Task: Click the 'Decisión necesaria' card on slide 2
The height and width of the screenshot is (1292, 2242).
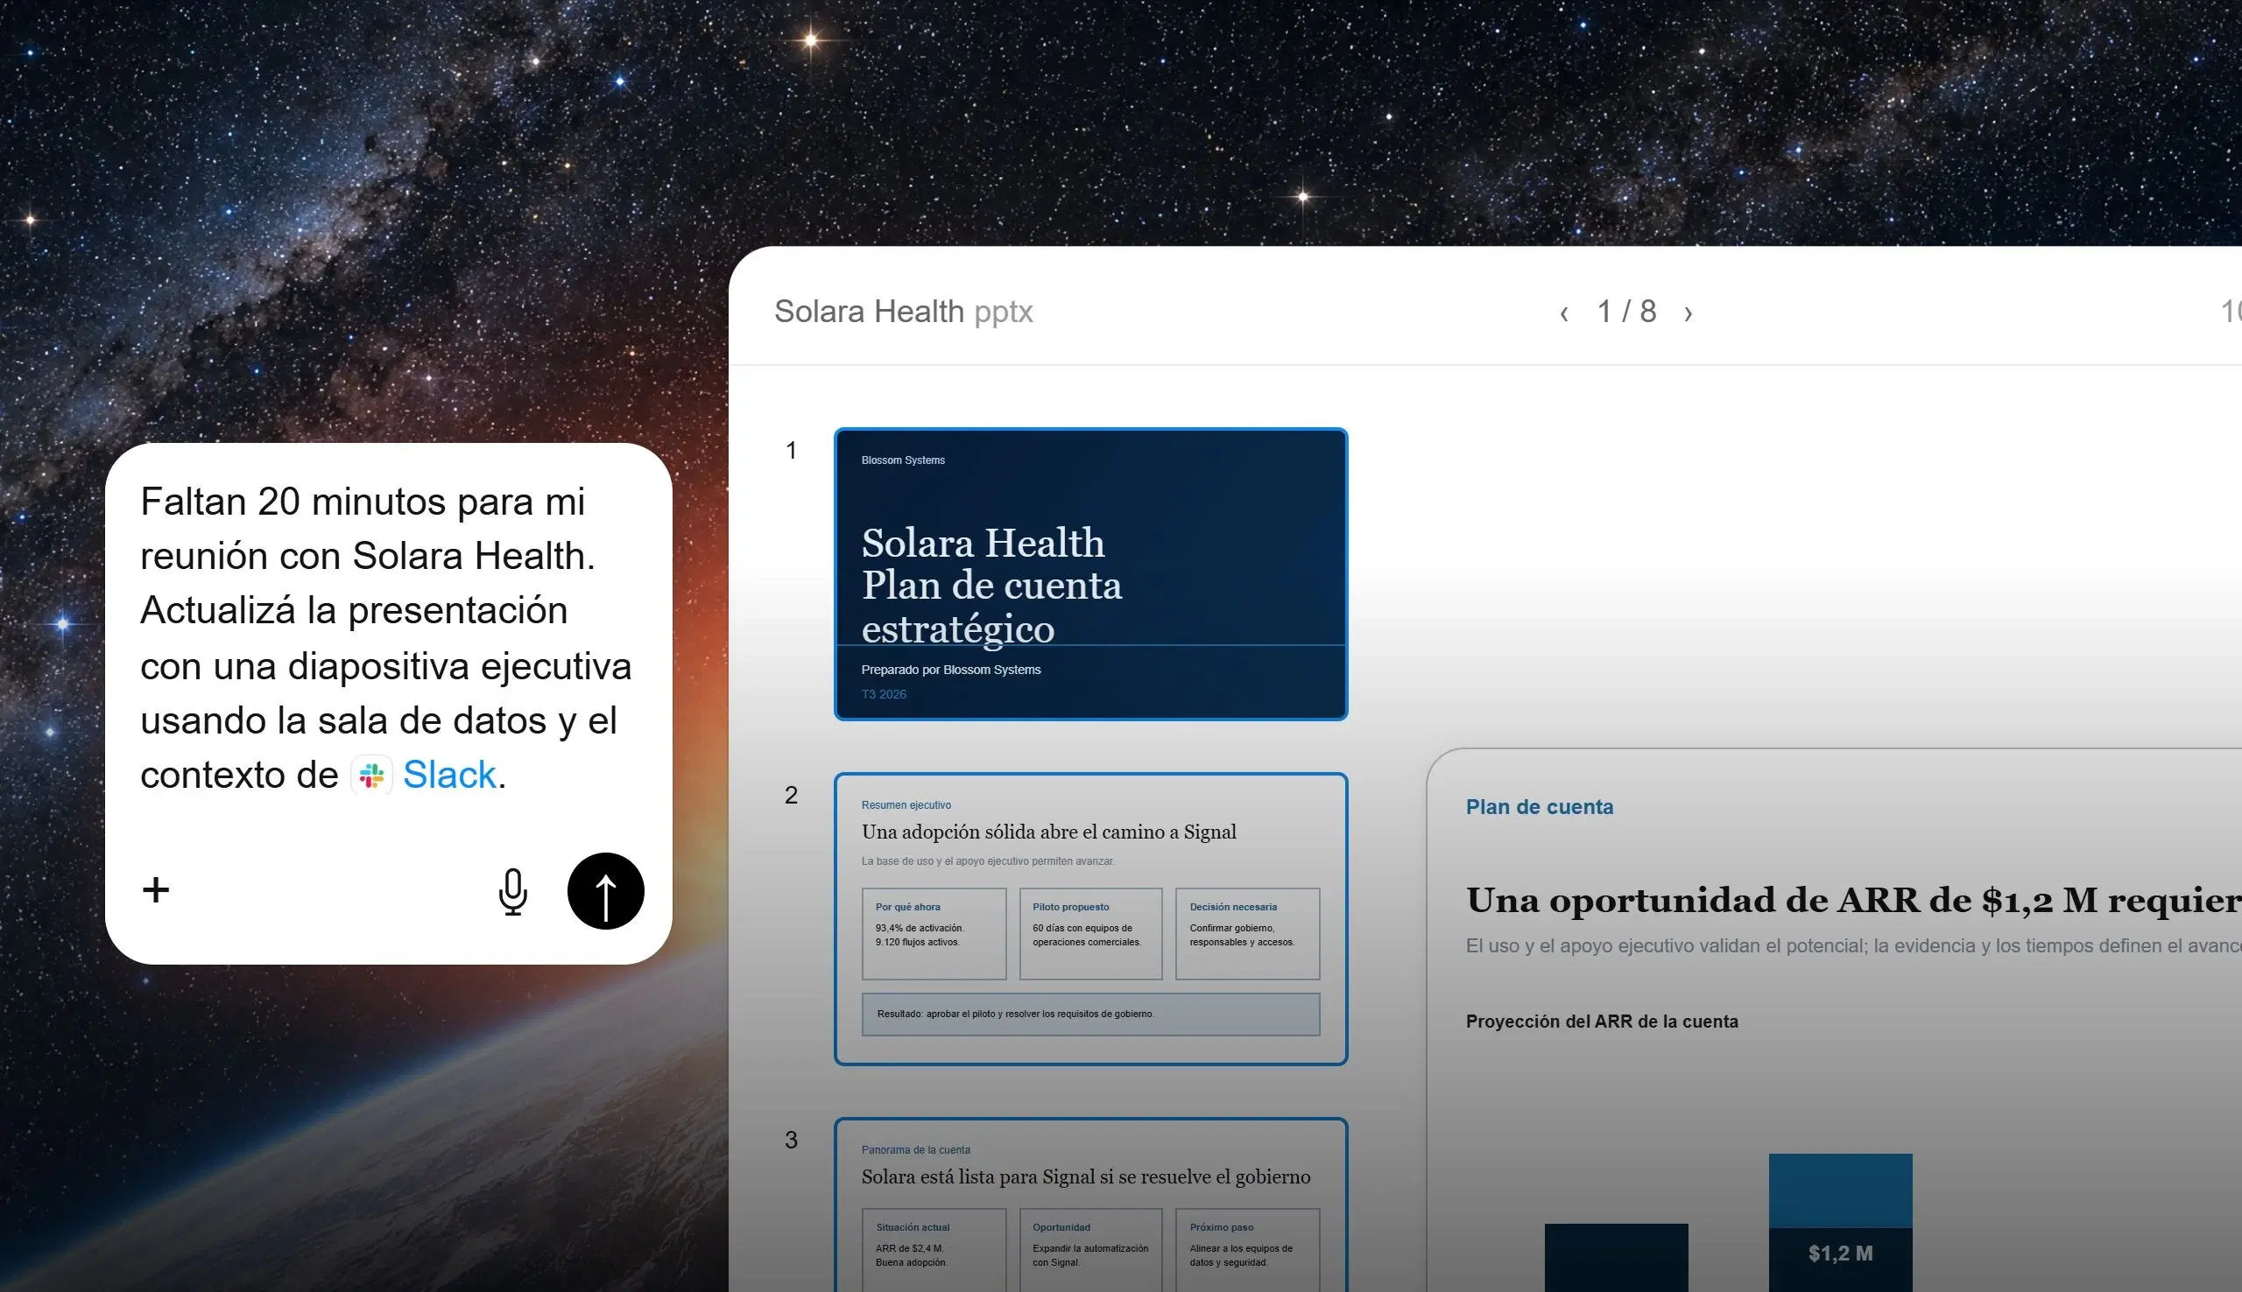Action: point(1248,933)
